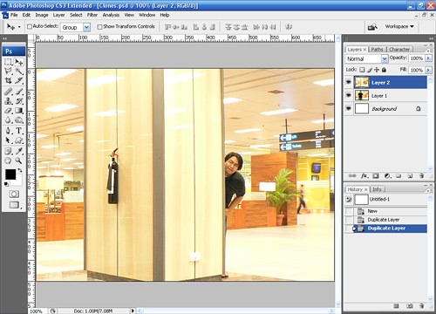This screenshot has width=436, height=314.
Task: Open the blend mode Normal dropdown
Action: (366, 58)
